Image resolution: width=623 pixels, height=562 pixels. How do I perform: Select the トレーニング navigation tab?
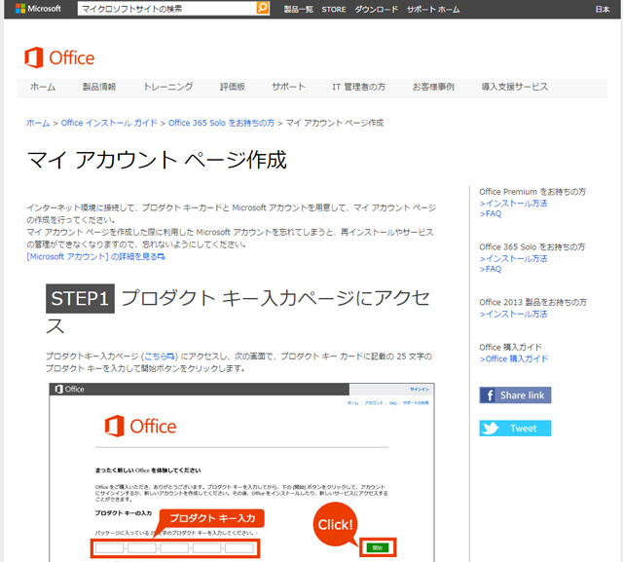(x=168, y=87)
